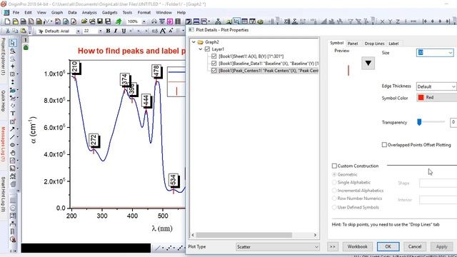Switch to the Label tab
The height and width of the screenshot is (257, 457).
[x=393, y=44]
